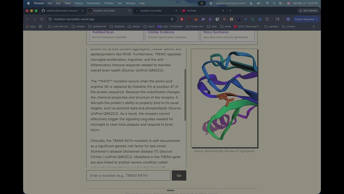Screen dimensions: 344x194
Task: Open the Telescope YouTube bookmark
Action: click(x=247, y=26)
